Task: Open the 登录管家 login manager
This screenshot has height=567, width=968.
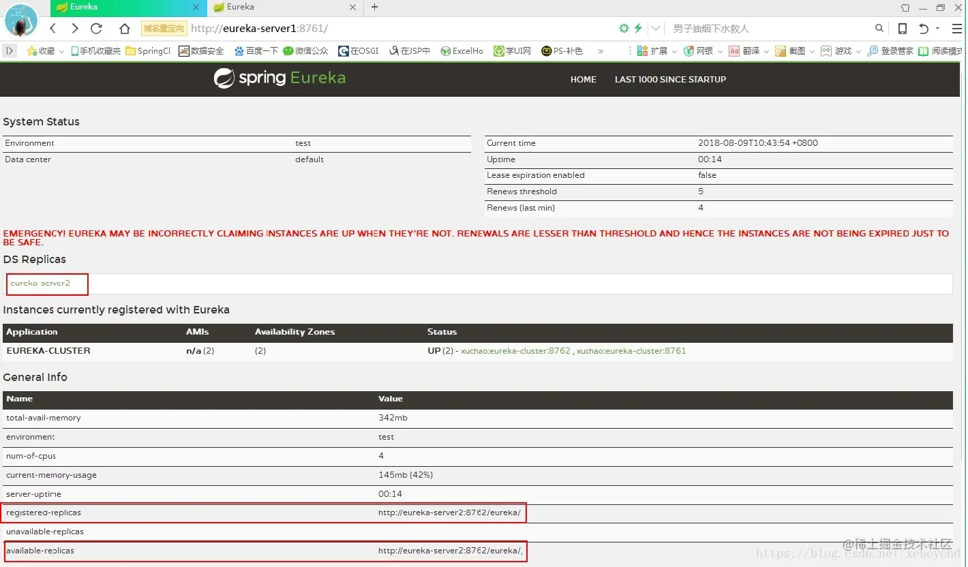Action: (x=890, y=50)
